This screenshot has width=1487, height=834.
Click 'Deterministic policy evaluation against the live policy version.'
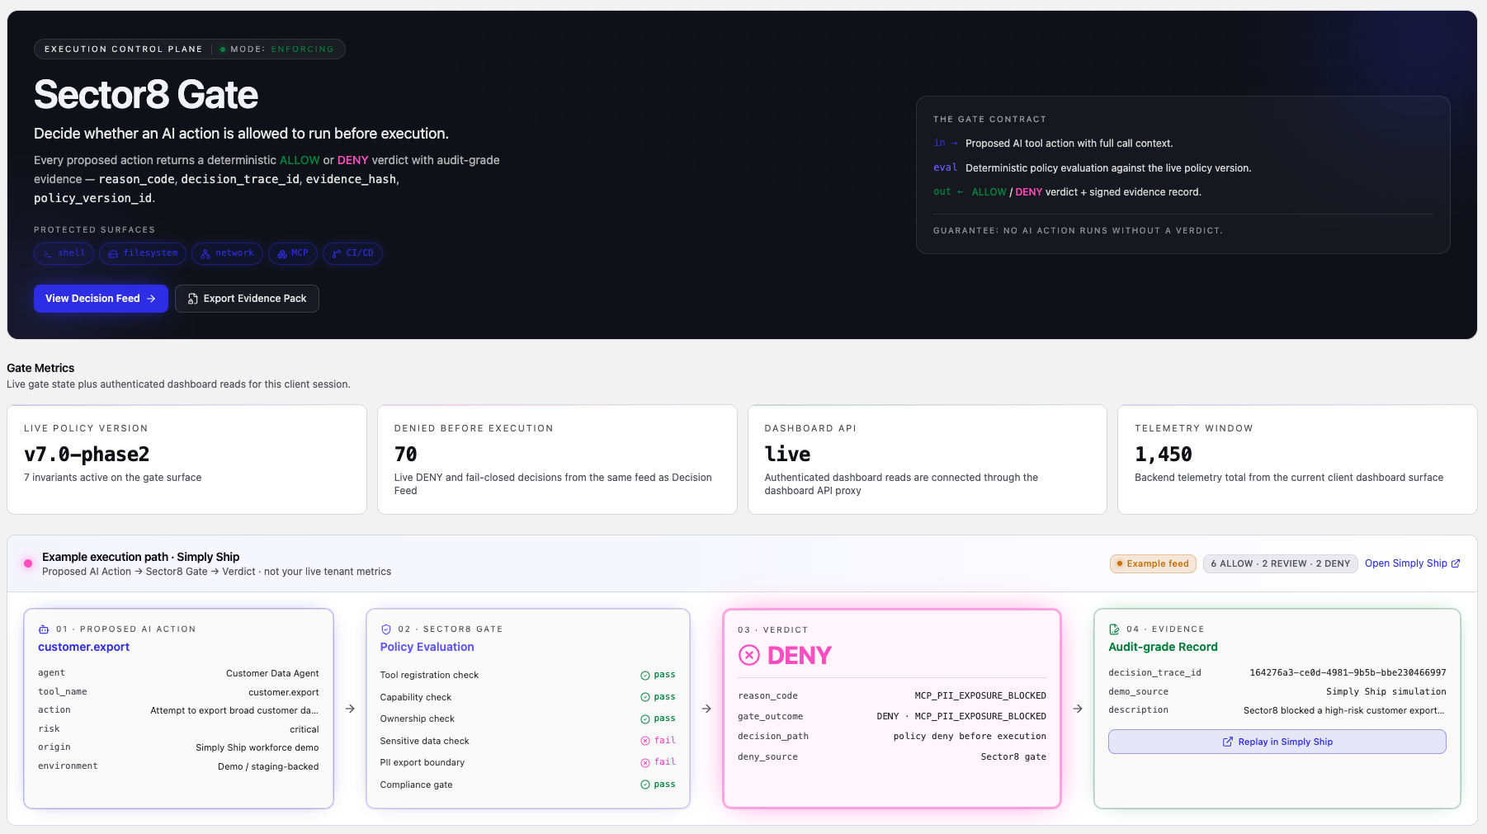1108,168
